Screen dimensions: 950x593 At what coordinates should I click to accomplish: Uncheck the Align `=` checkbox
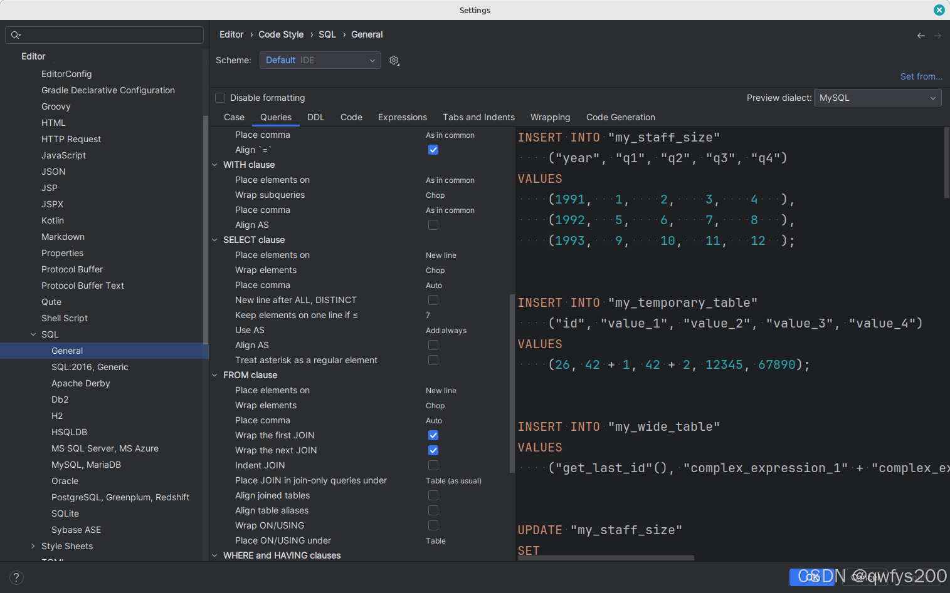click(x=433, y=150)
